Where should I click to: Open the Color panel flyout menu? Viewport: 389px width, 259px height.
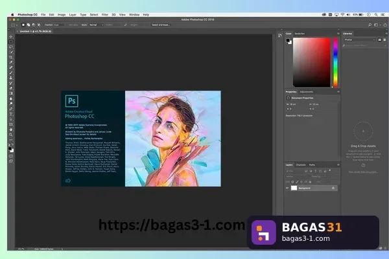(x=338, y=34)
